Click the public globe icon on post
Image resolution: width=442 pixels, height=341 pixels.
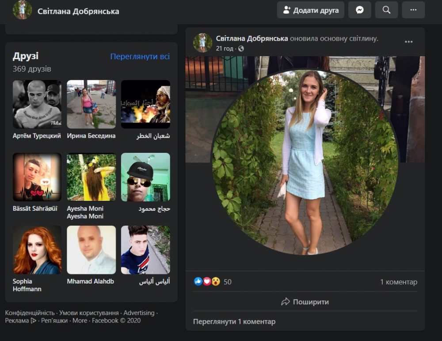(241, 49)
